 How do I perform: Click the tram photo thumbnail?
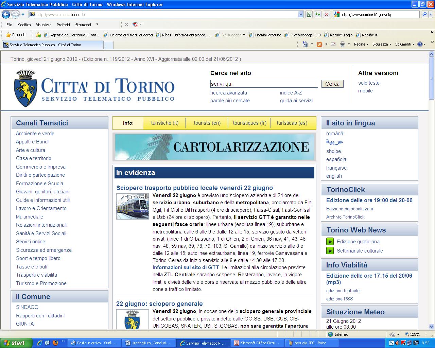133,206
